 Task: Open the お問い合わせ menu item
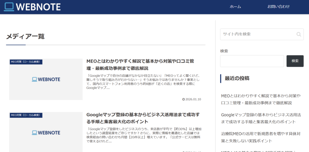pyautogui.click(x=278, y=7)
